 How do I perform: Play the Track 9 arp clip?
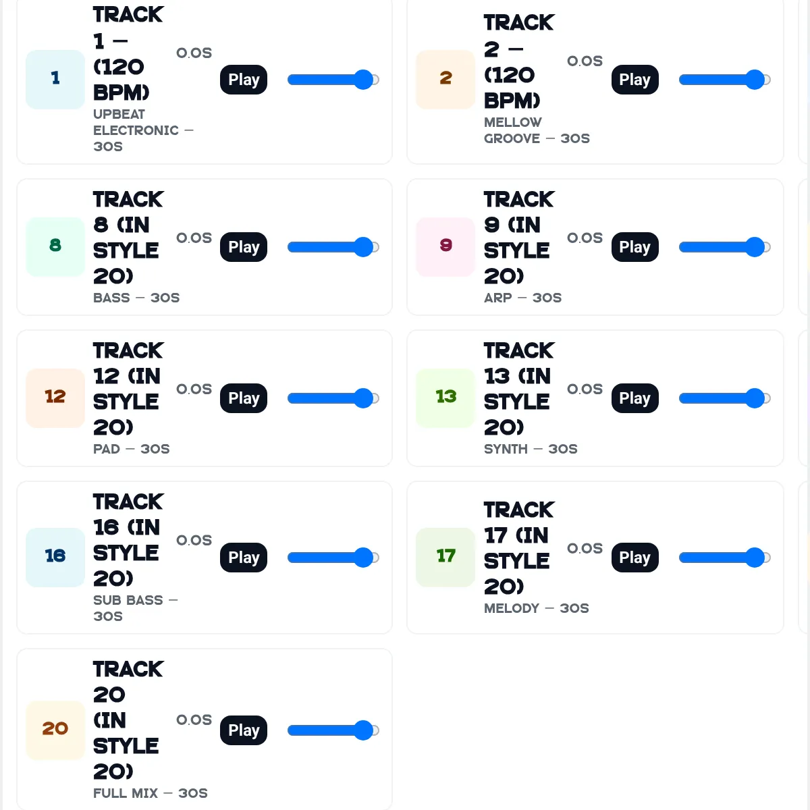[x=634, y=247]
